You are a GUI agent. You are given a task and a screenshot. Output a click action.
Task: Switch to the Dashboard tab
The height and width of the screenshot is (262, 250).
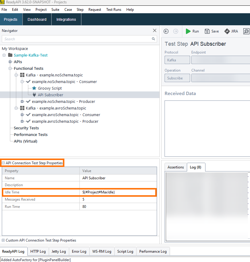pos(37,20)
